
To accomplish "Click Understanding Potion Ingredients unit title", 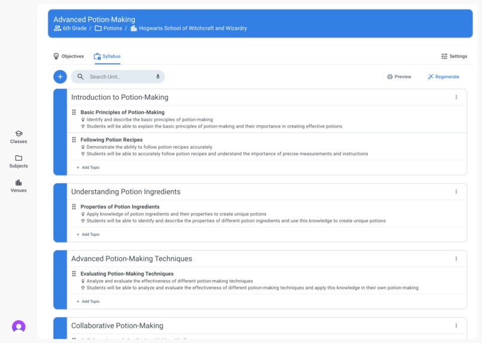I will [126, 192].
